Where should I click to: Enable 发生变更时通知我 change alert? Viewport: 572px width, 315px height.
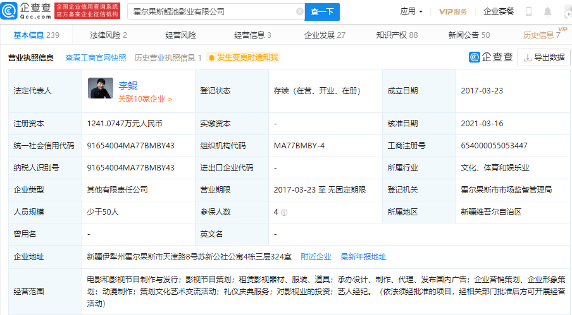[243, 57]
